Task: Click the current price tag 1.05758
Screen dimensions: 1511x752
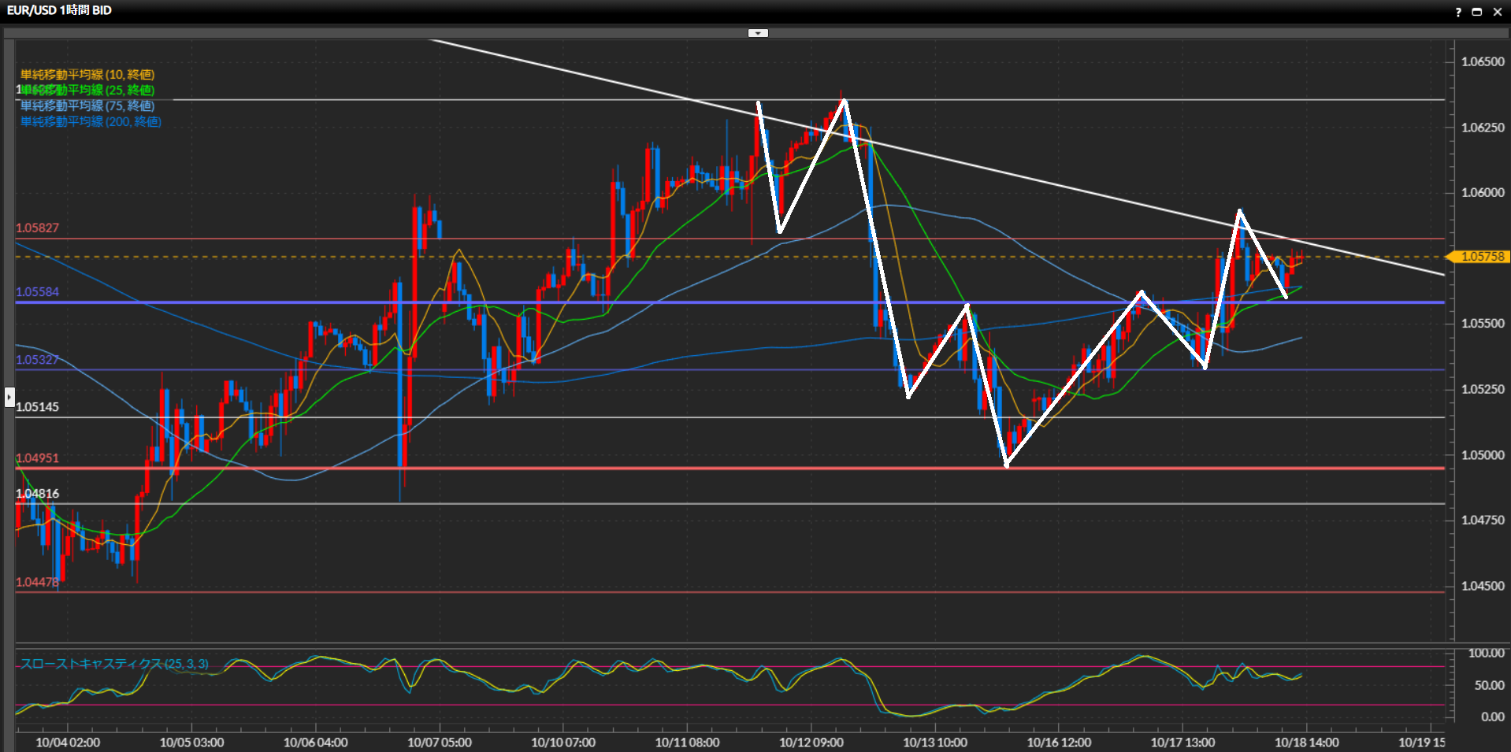Action: [x=1481, y=257]
